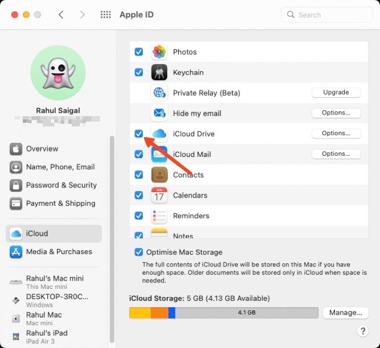Open Name, Phone, Email section
380x348 pixels.
click(x=54, y=167)
